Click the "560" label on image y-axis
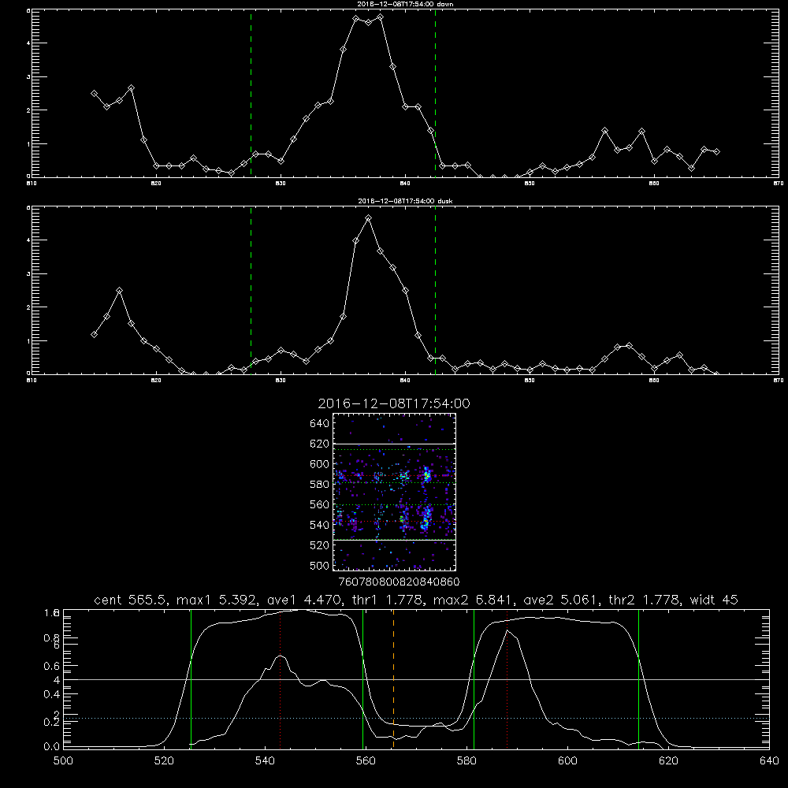The height and width of the screenshot is (788, 788). (320, 504)
